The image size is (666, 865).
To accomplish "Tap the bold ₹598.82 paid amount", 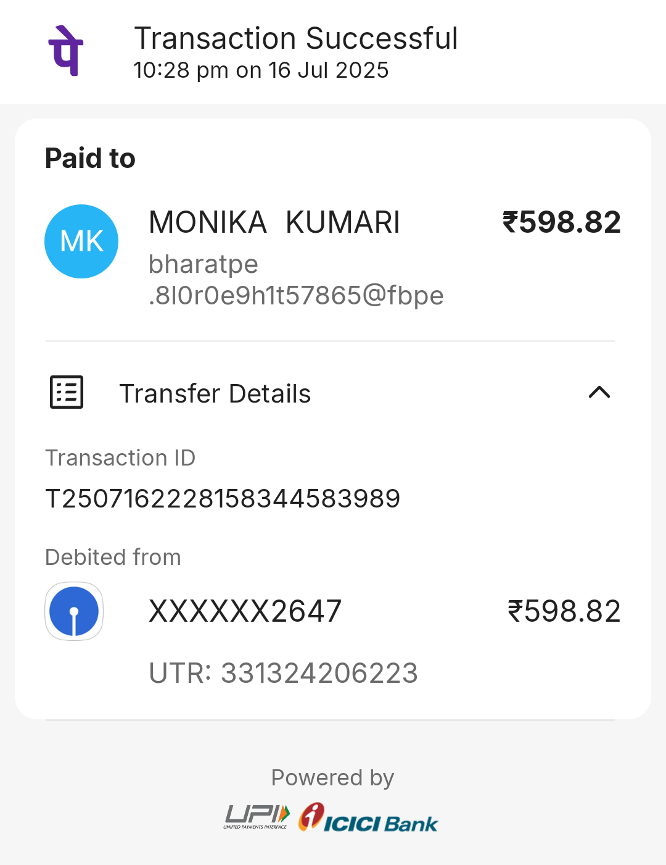I will point(561,222).
